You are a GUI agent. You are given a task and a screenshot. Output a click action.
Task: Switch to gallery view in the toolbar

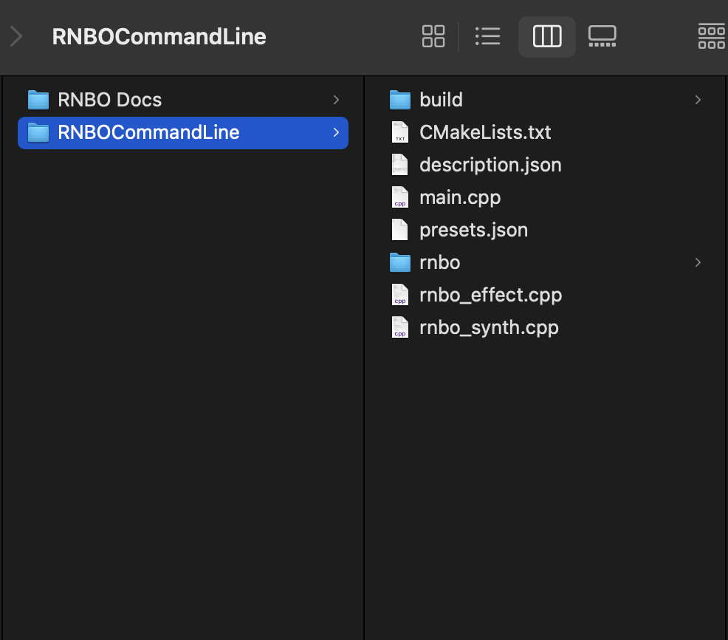602,35
